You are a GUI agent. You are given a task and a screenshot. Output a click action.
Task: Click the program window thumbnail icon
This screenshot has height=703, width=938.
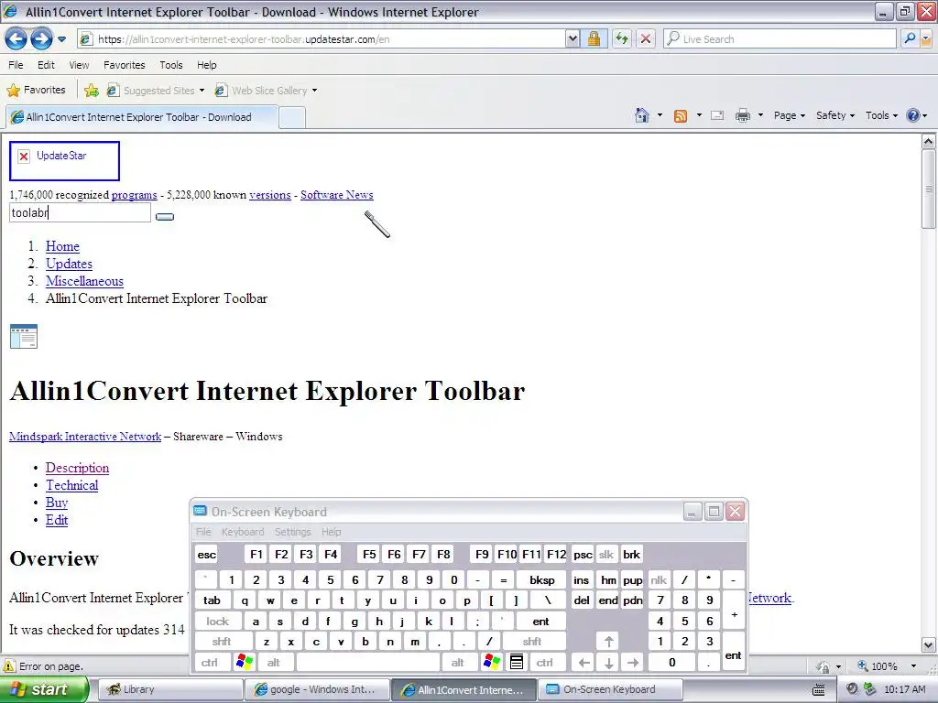[x=24, y=336]
